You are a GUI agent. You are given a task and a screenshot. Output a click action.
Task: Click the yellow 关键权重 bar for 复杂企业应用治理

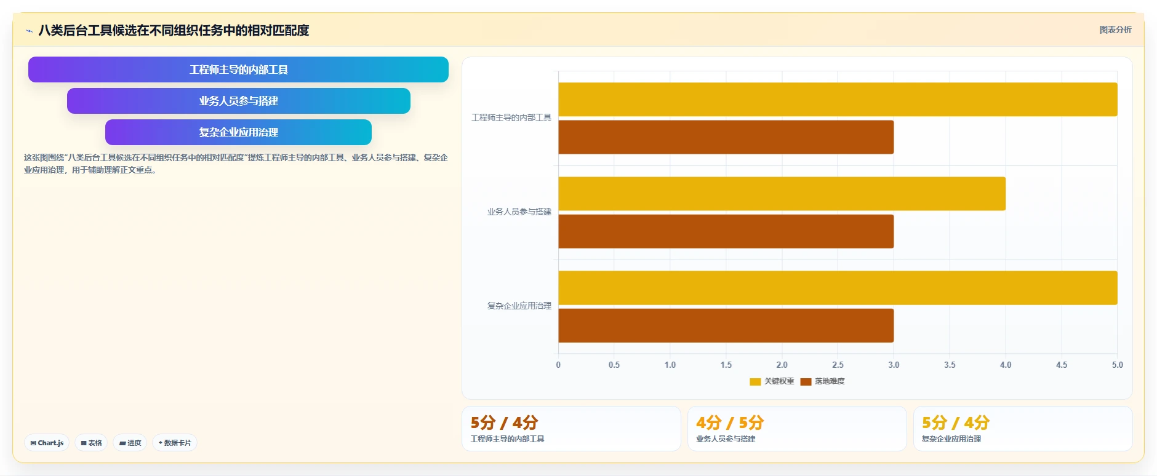tap(838, 288)
